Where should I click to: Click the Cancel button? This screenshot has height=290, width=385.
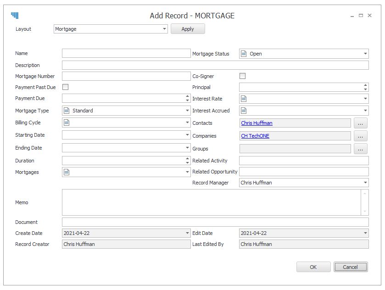(x=351, y=267)
